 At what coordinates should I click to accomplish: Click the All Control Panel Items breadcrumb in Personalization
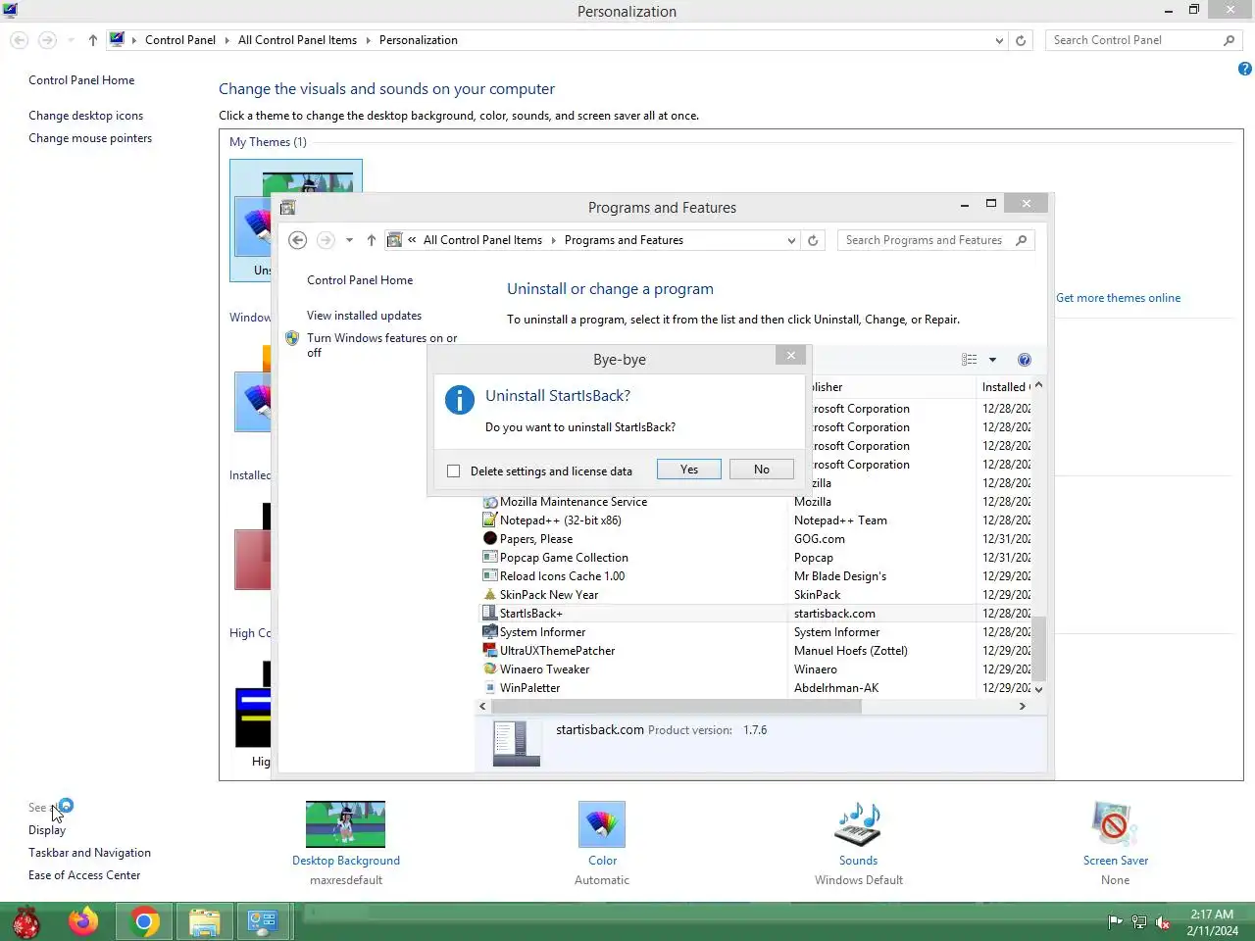point(297,40)
